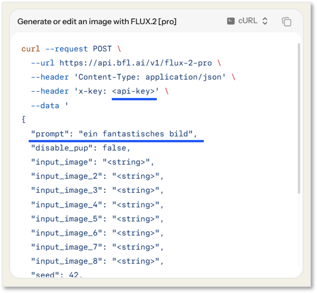Open the cURL language selector dropdown
The width and height of the screenshot is (317, 293).
[247, 21]
